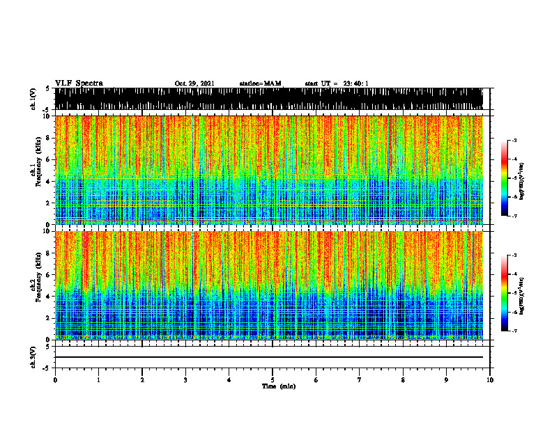Click the "ch.1(V)" axis label
The image size is (552, 426).
tap(34, 100)
